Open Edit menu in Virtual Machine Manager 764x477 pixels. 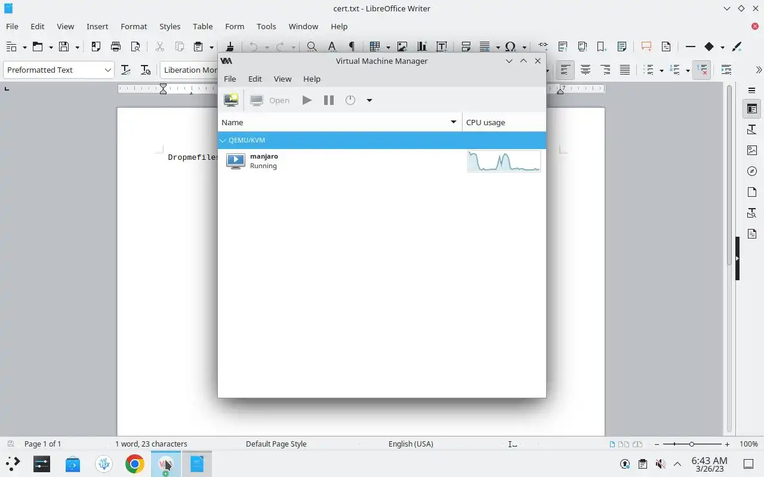255,79
